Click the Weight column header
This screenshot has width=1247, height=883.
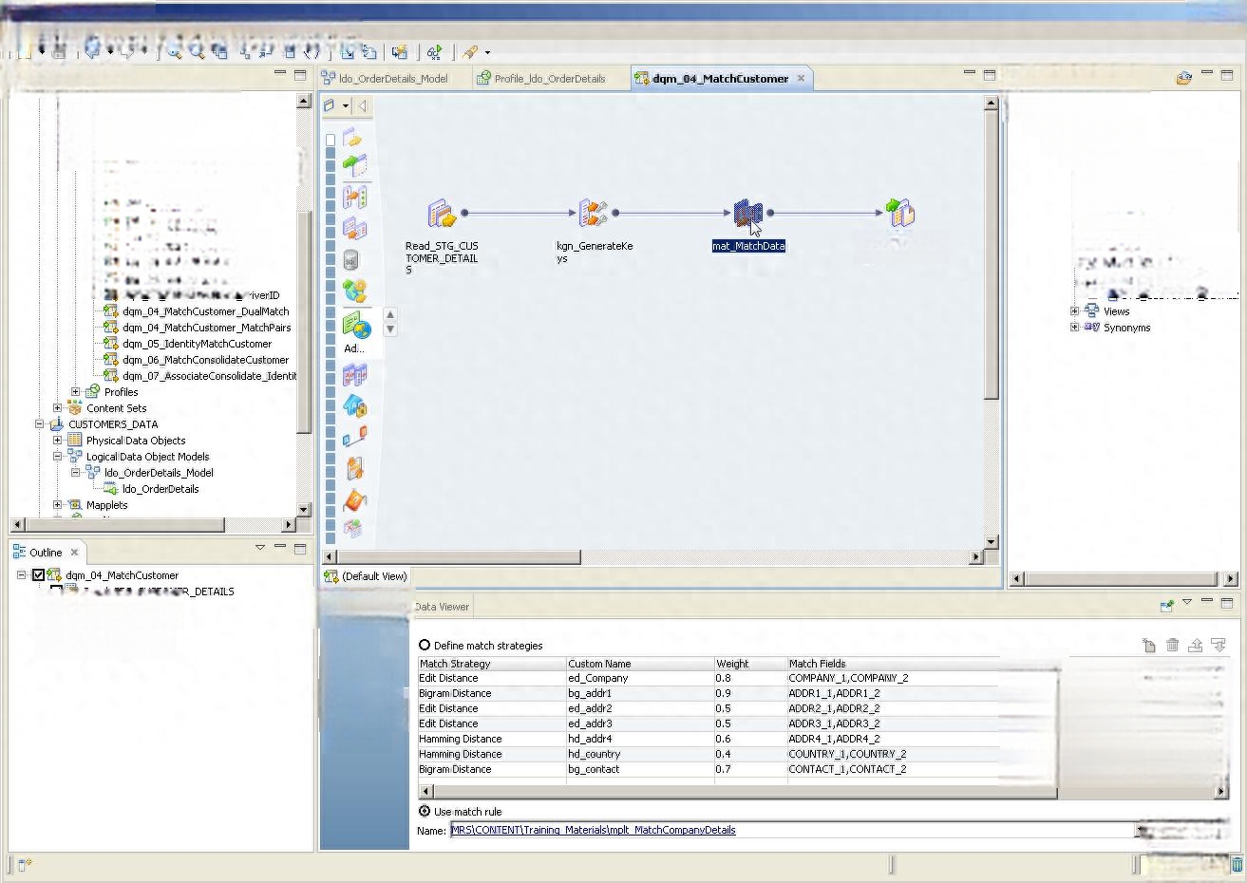point(750,663)
